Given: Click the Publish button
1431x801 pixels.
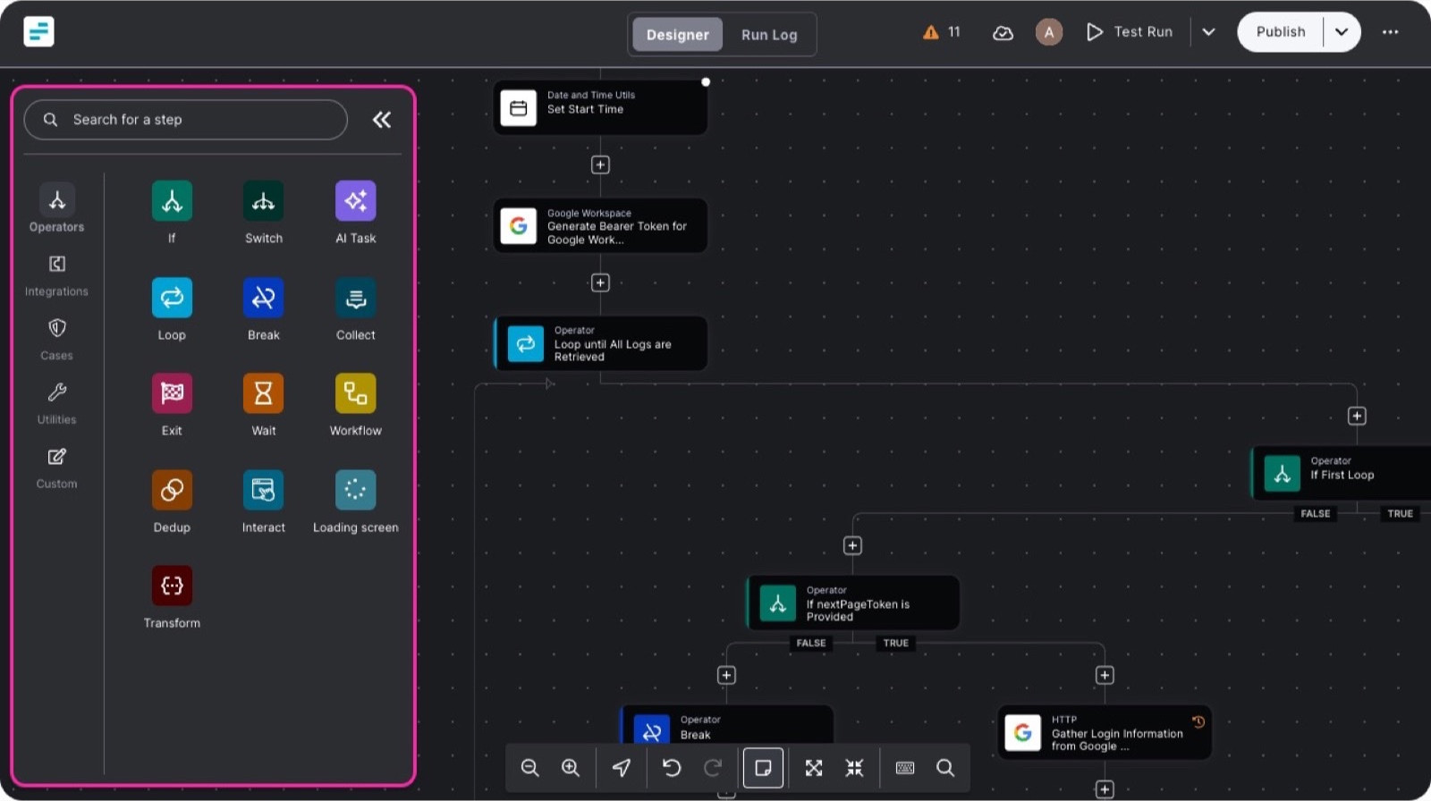Looking at the screenshot, I should [x=1281, y=32].
